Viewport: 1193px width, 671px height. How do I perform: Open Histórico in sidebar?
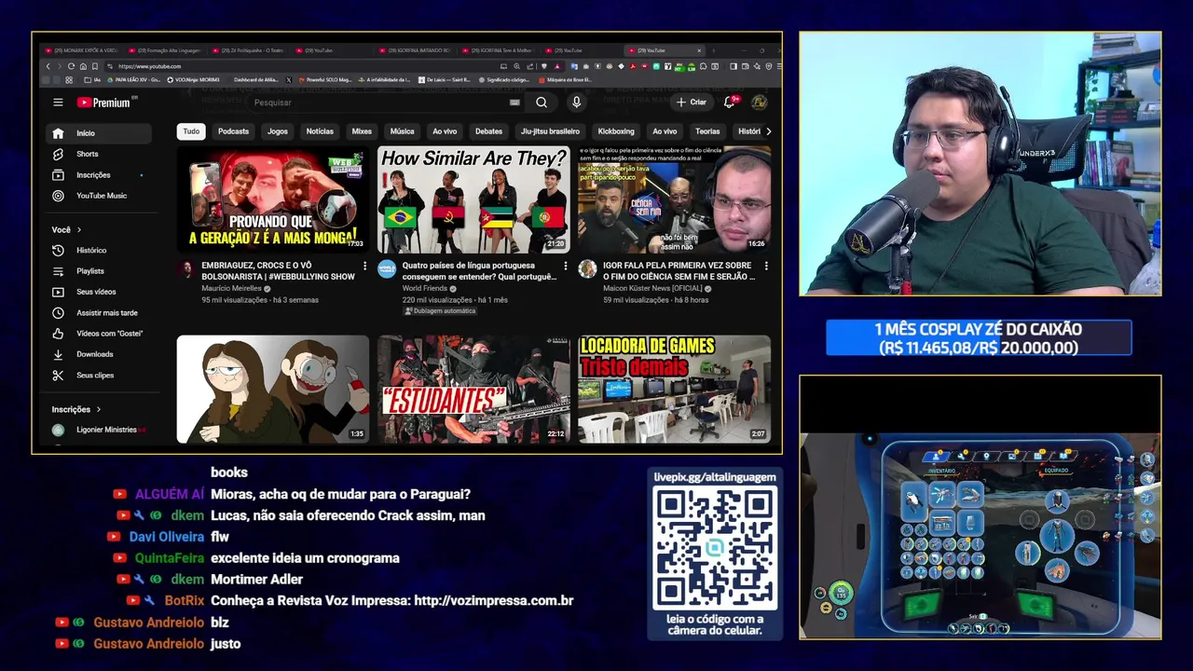[99, 251]
